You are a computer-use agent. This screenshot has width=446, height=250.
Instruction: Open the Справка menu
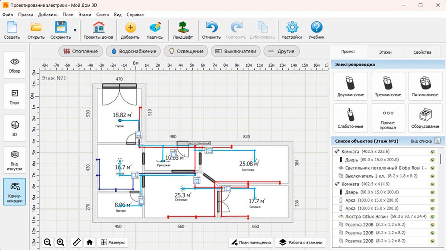135,15
